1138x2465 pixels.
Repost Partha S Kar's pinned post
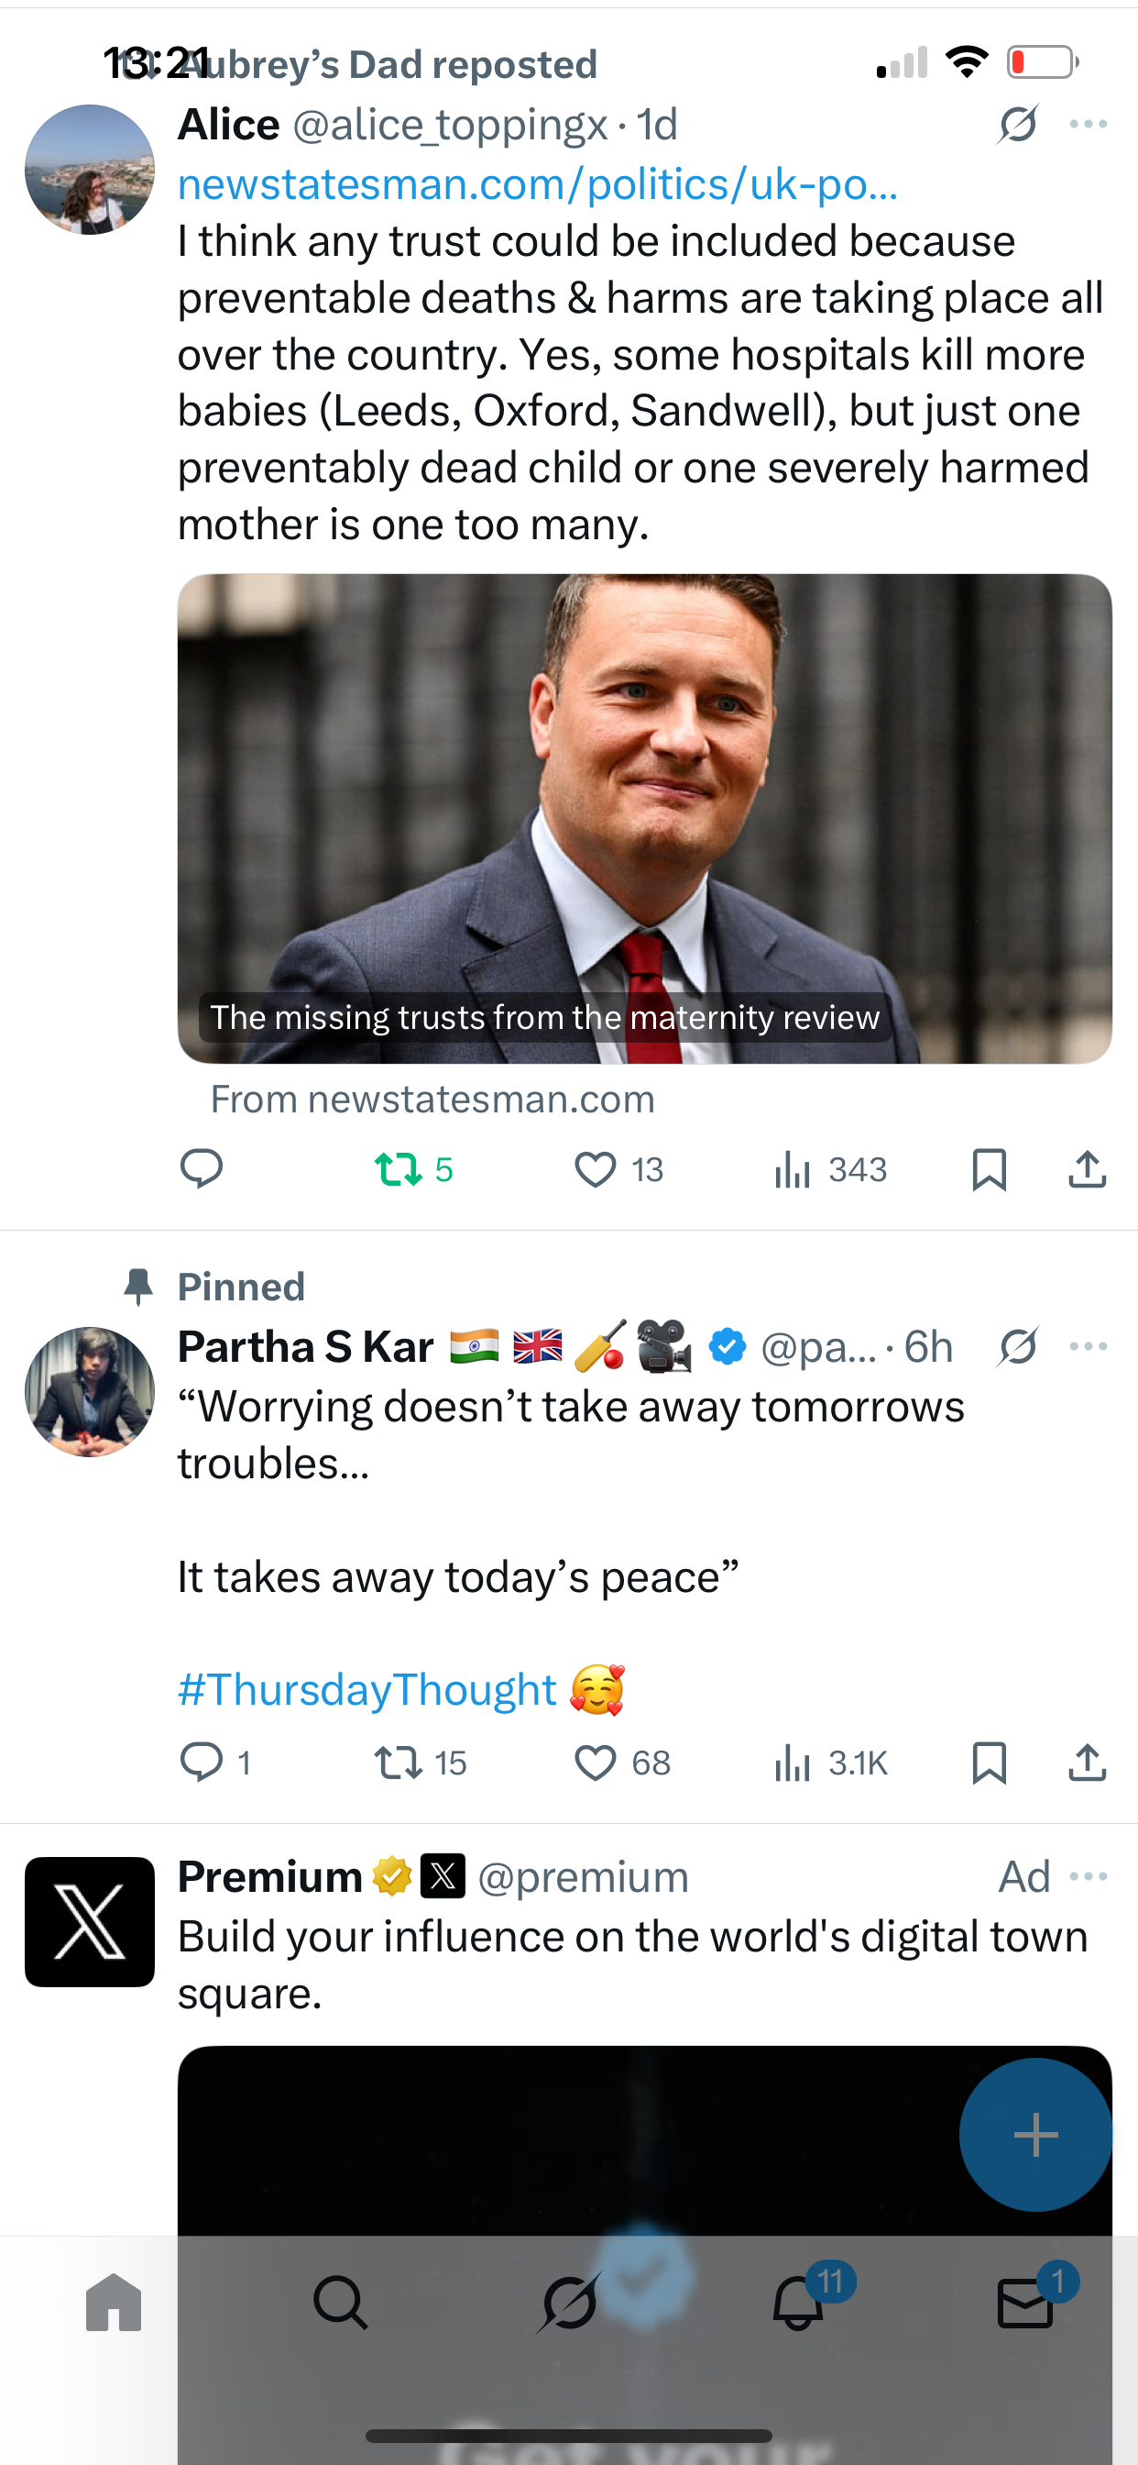[399, 1762]
